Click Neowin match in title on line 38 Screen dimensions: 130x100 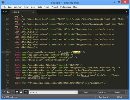pyautogui.click(x=85, y=75)
